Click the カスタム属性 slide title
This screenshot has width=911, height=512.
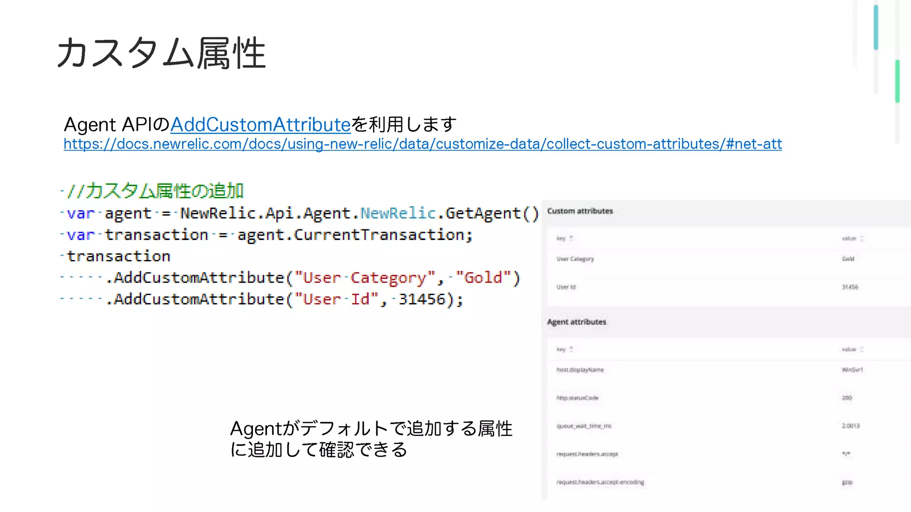pos(161,53)
